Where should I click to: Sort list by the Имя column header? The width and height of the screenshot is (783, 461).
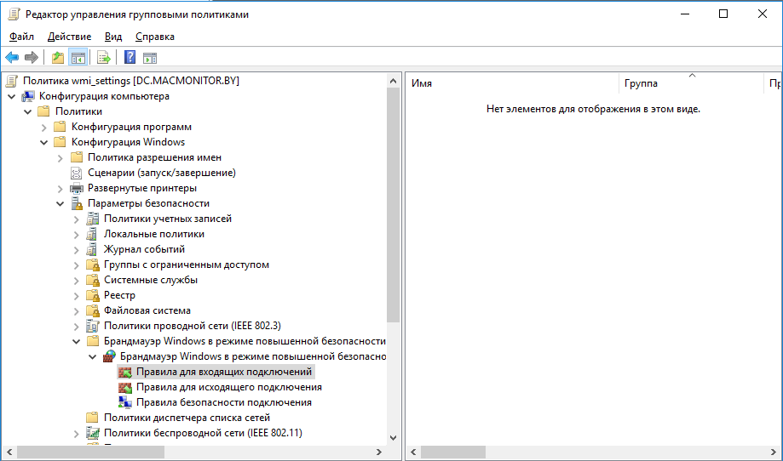tap(511, 83)
